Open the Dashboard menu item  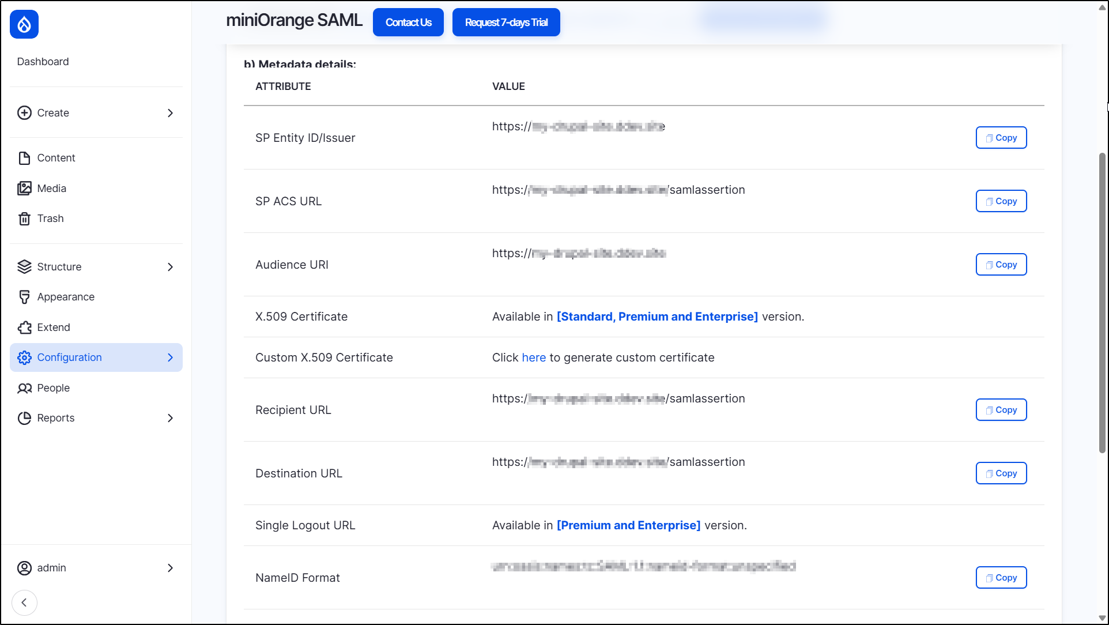click(x=43, y=61)
